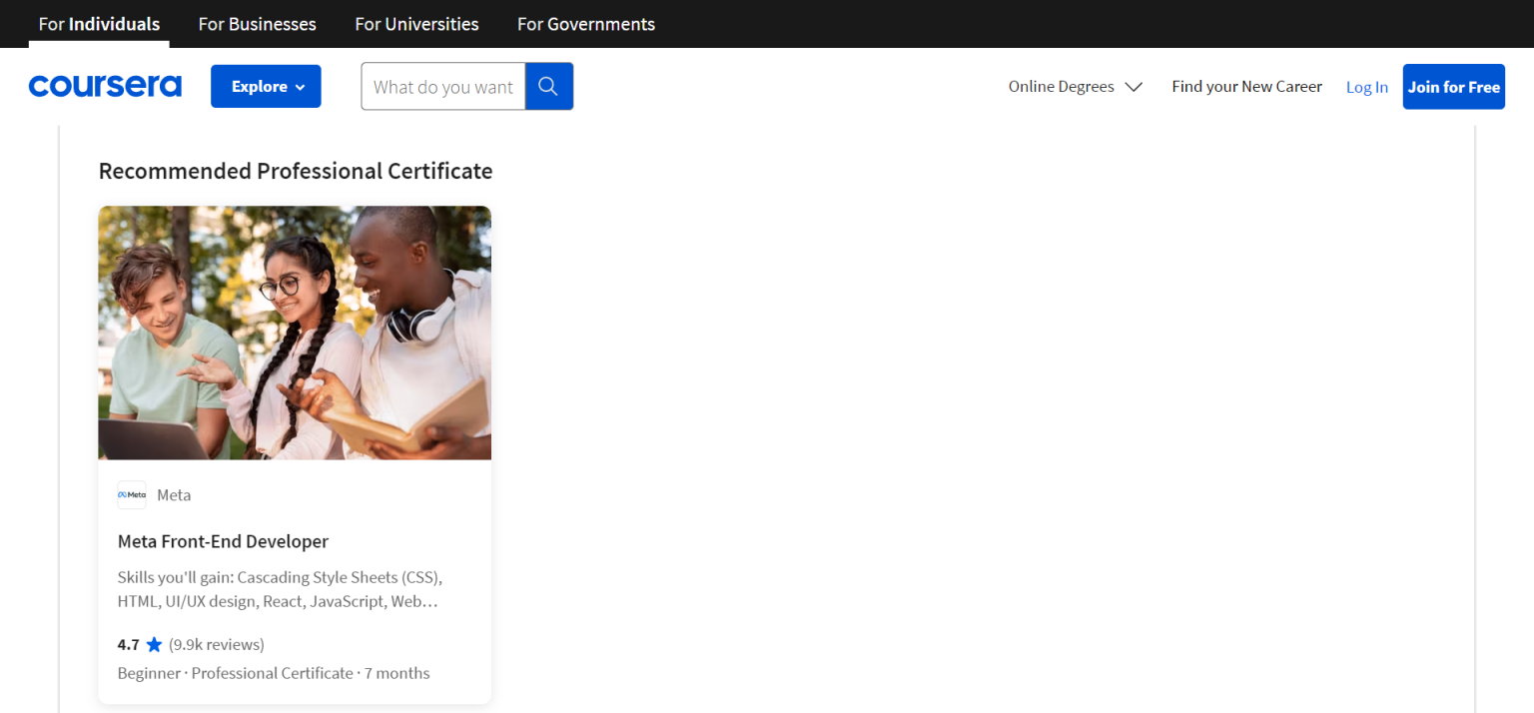1534x713 pixels.
Task: Select the For Individuals tab
Action: [x=99, y=24]
